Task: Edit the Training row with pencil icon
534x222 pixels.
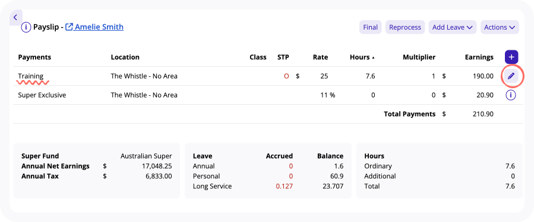Action: pos(511,76)
